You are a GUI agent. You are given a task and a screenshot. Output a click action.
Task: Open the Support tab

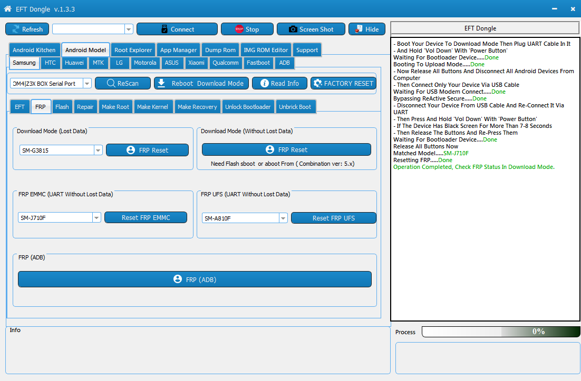(307, 50)
